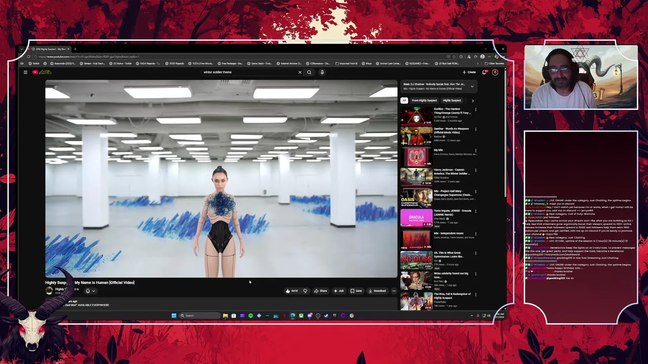The width and height of the screenshot is (648, 364).
Task: Open Henry Jackman Winter Soldier video thumbnail
Action: click(416, 177)
